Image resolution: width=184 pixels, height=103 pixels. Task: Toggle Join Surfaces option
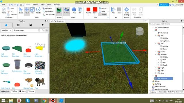click(49, 15)
